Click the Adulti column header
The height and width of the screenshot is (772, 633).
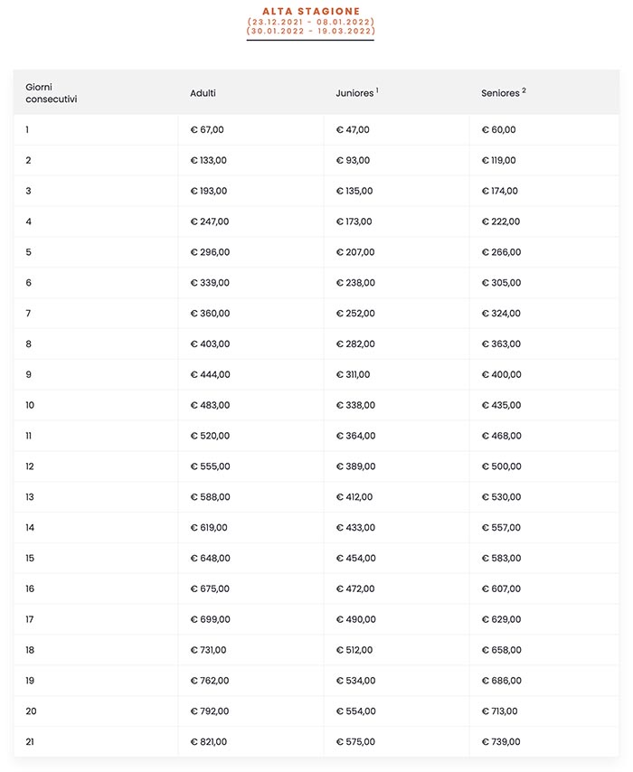tap(203, 93)
